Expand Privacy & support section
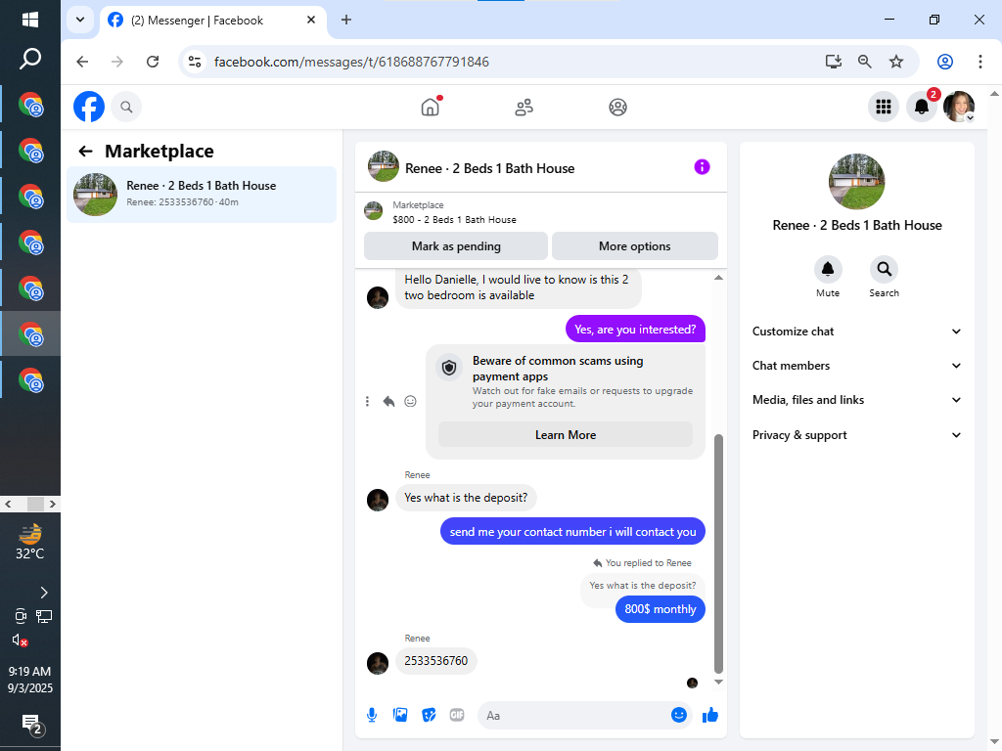Viewport: 1002px width, 751px height. (856, 435)
